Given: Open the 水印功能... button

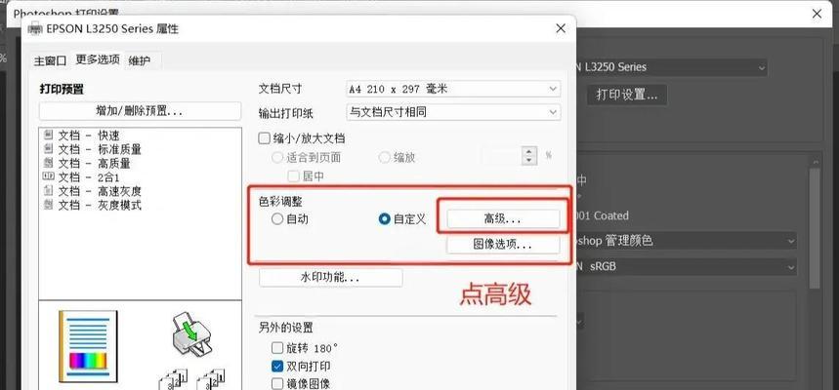Looking at the screenshot, I should click(x=331, y=277).
